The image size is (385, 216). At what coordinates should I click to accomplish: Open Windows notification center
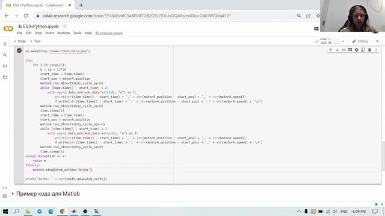(x=375, y=211)
